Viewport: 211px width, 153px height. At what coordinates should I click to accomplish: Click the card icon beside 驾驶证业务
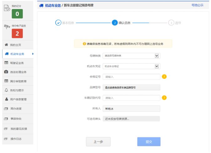tap(6, 63)
